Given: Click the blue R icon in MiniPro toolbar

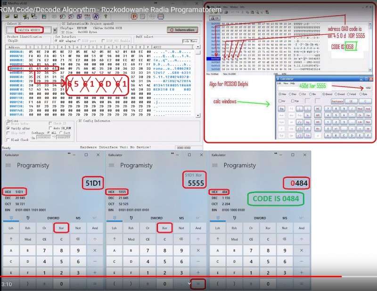Looking at the screenshot, I should [96, 17].
